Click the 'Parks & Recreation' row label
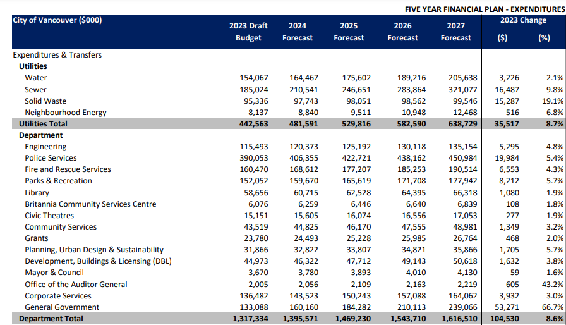 click(58, 181)
